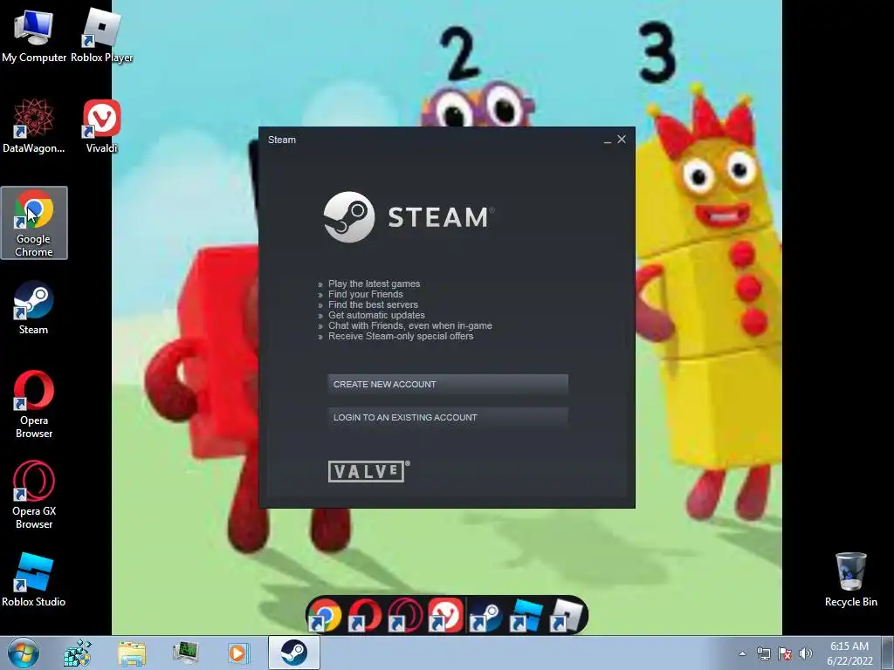894x670 pixels.
Task: Launch Roblox Studio from the bottom dock
Action: point(525,616)
